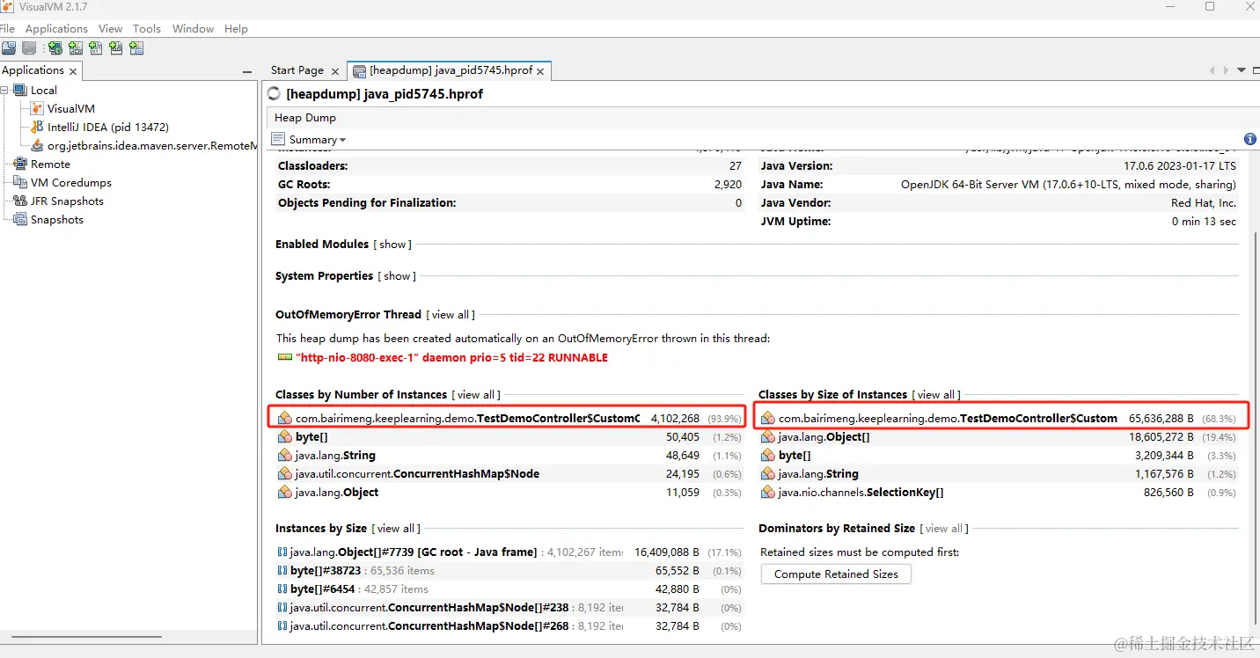
Task: Click class icon beside java.lang.String in Number list
Action: pos(285,456)
